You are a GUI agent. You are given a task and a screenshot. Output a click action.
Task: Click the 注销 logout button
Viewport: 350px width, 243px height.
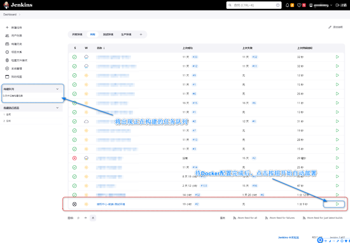[x=341, y=5]
